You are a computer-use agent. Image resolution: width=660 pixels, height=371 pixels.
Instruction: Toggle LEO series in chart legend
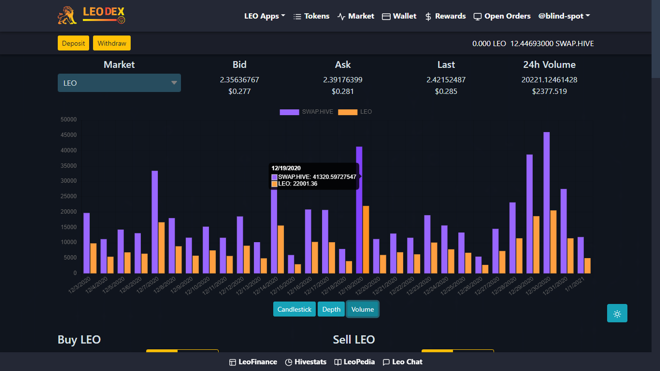click(355, 112)
